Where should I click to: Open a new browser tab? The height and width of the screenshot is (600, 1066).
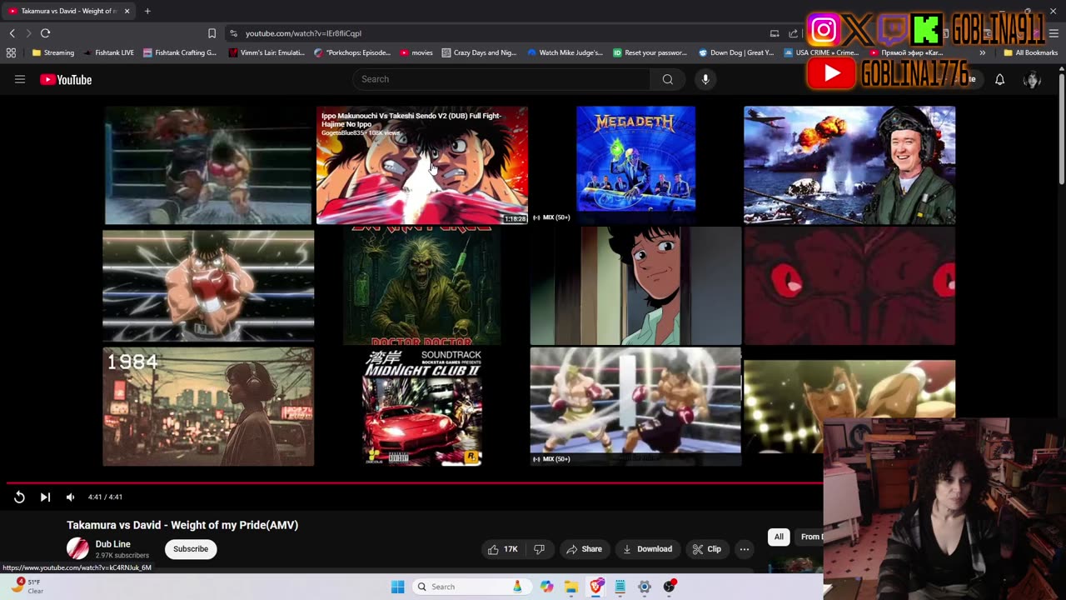147,11
